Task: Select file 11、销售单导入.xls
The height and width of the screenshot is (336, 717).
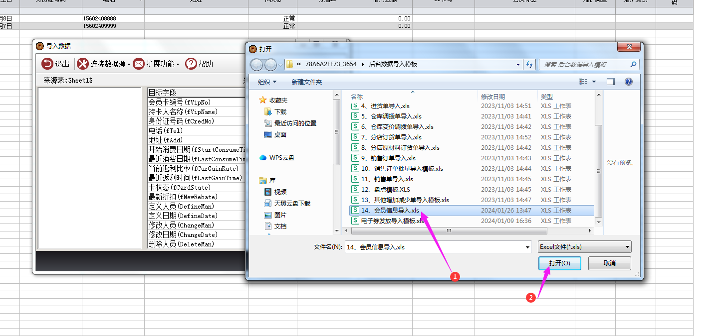Action: pos(382,179)
